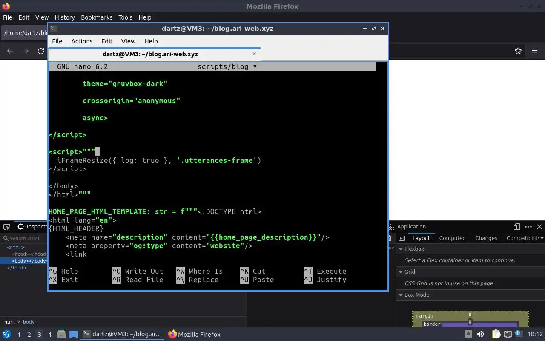The width and height of the screenshot is (545, 341).
Task: Open Firefox File menu
Action: [8, 17]
